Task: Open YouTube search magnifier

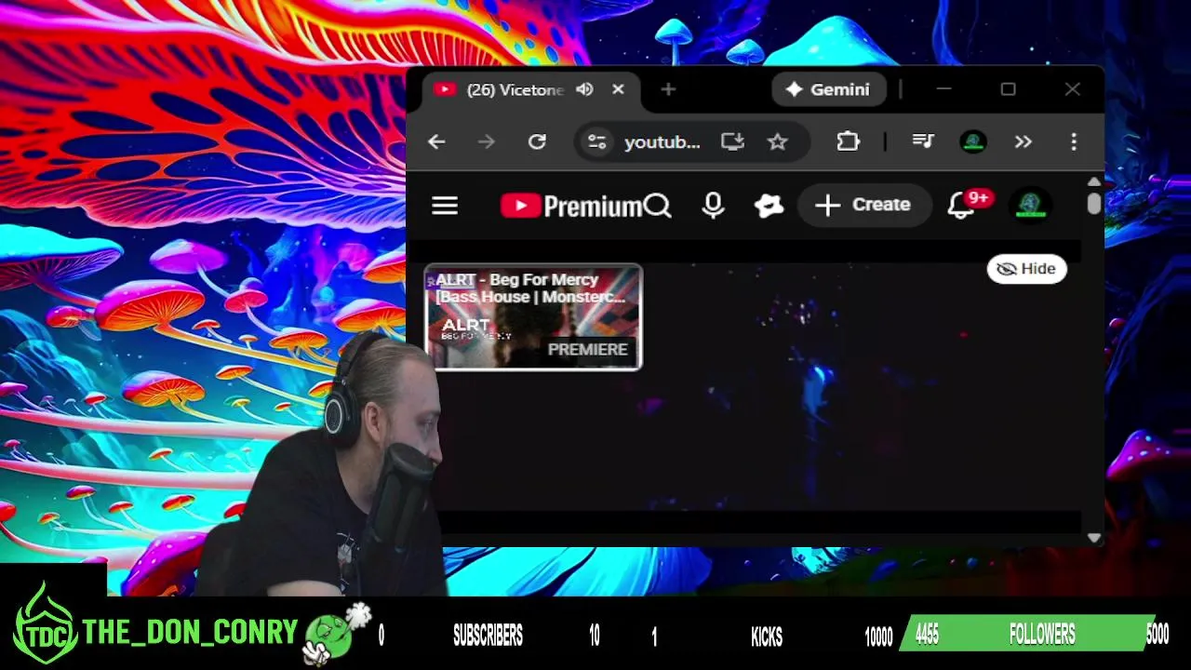Action: (658, 206)
